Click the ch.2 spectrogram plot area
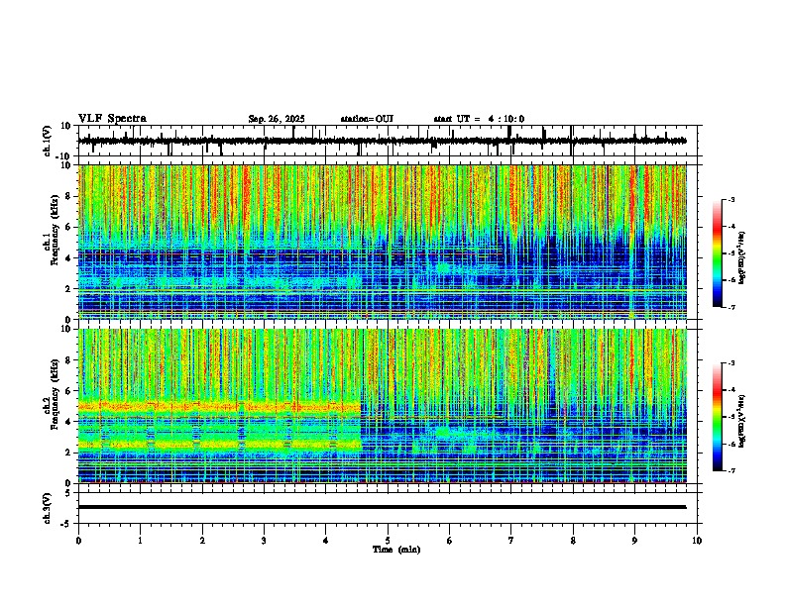 point(383,406)
